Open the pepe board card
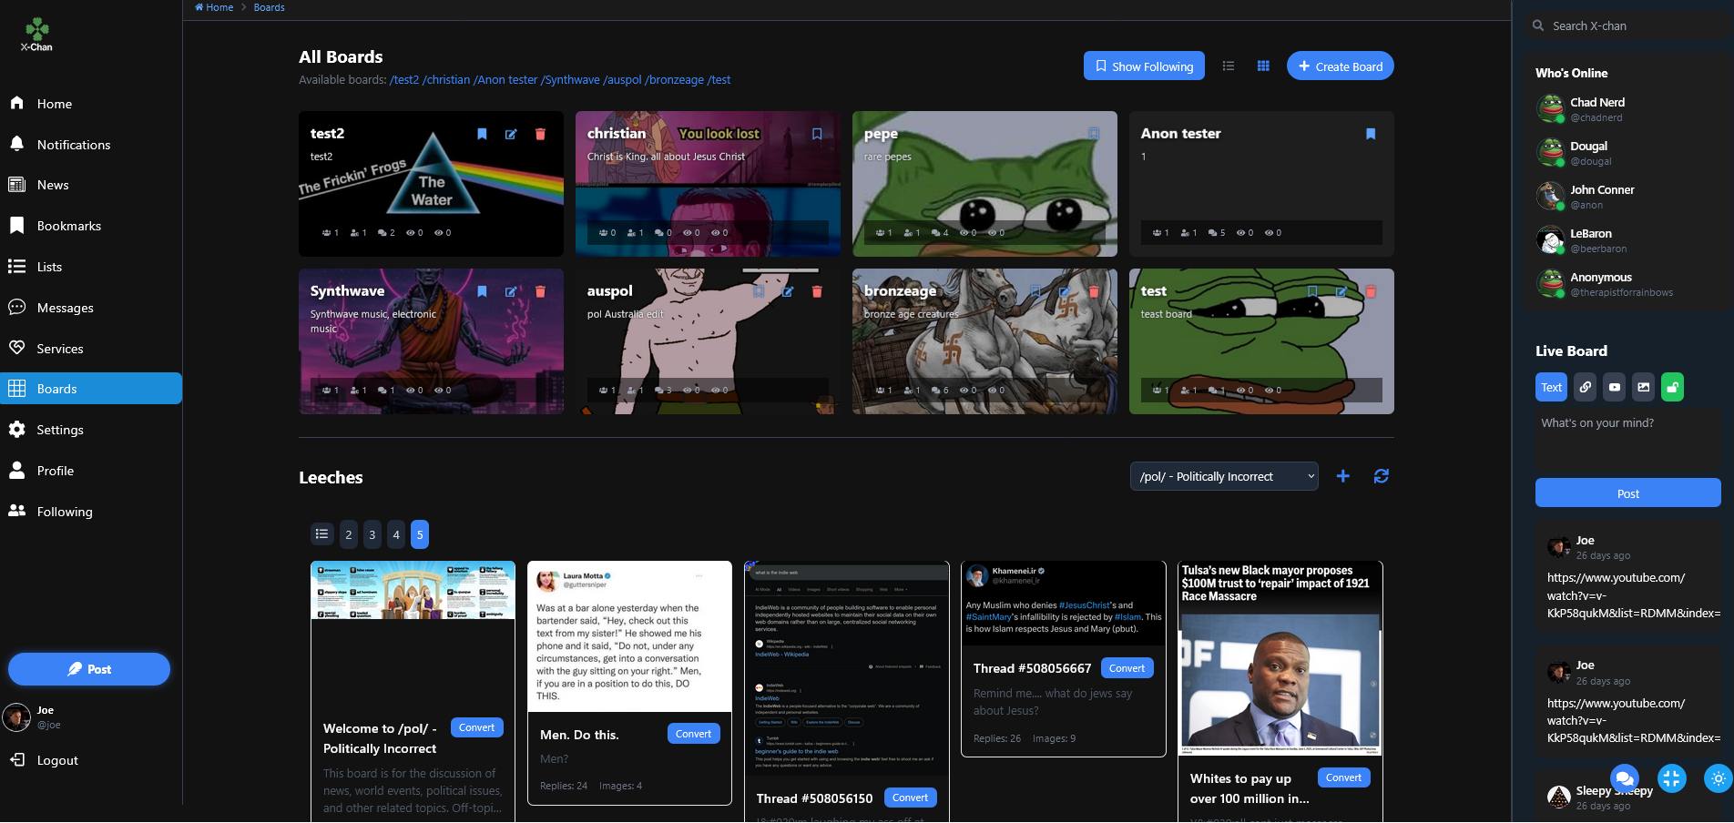The image size is (1734, 823). click(x=984, y=184)
